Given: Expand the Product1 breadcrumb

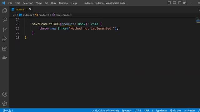Looking at the screenshot, I should 44,15.
